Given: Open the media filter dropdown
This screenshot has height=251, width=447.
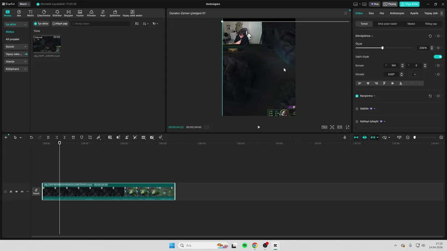Looking at the screenshot, I should (x=155, y=24).
